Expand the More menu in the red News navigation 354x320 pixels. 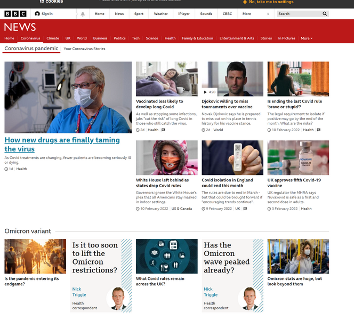tap(307, 38)
